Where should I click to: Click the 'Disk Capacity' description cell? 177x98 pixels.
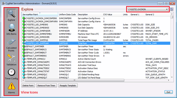[x=84, y=24]
